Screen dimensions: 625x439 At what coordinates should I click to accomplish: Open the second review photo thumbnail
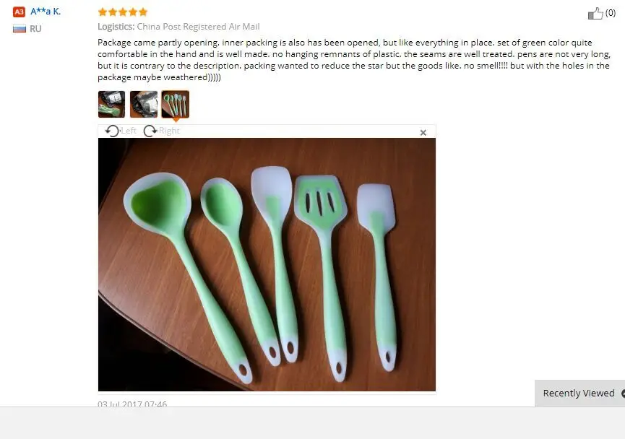[x=144, y=105]
